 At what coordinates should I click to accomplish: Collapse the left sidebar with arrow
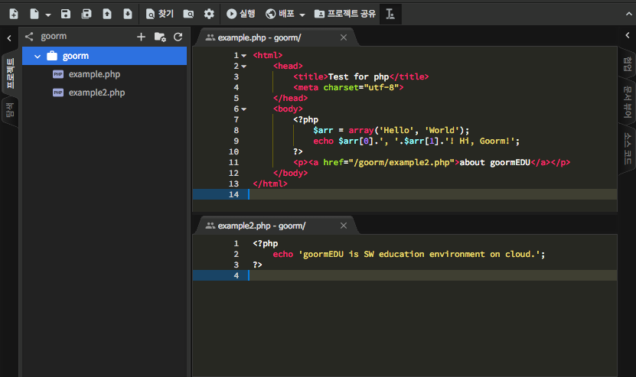(8, 37)
